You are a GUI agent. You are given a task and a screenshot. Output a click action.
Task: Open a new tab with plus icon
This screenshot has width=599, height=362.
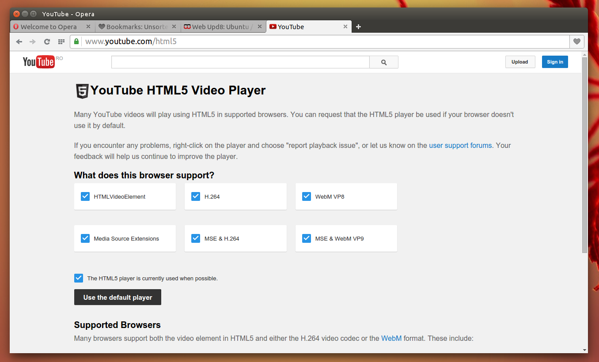tap(358, 27)
